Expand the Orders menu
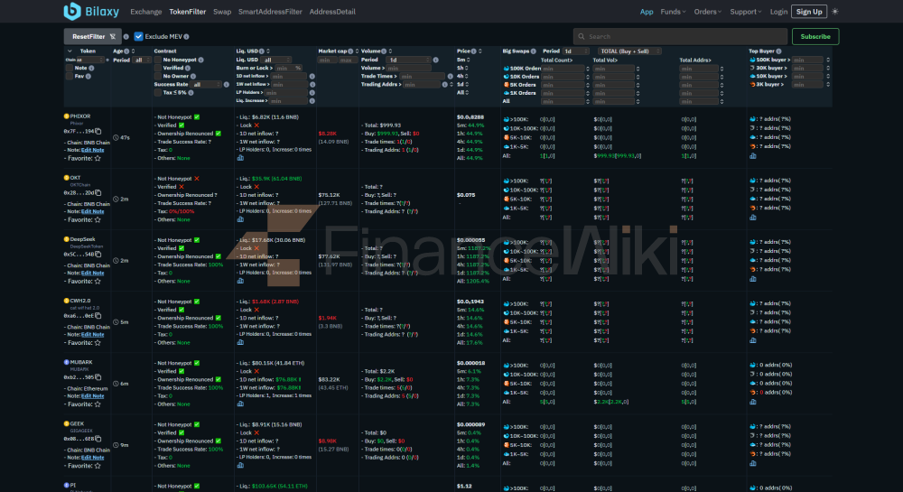Viewport: 903px width, 492px height. pos(707,12)
